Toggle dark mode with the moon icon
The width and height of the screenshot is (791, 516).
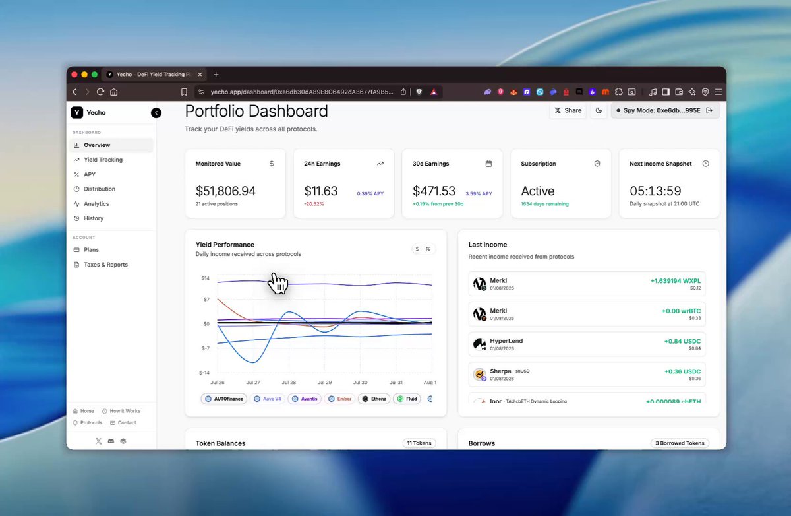[x=599, y=110]
